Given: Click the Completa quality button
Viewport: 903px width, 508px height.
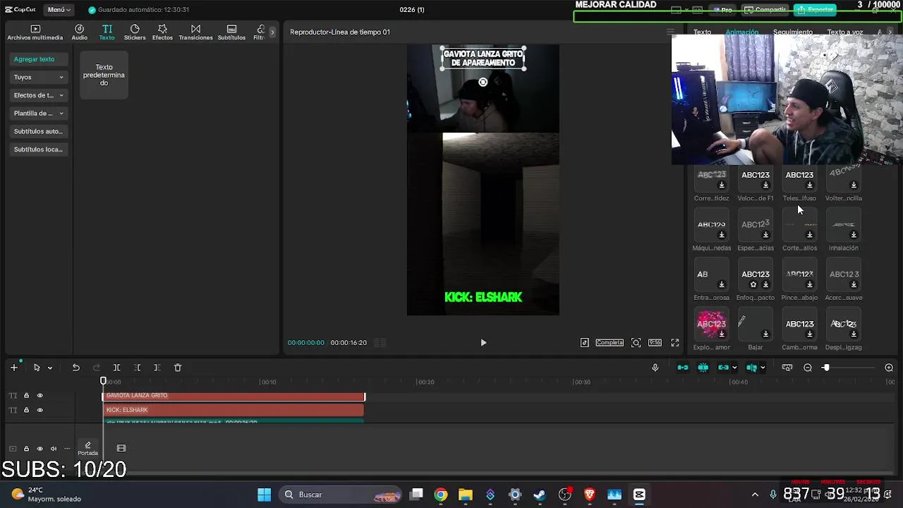Looking at the screenshot, I should (610, 343).
